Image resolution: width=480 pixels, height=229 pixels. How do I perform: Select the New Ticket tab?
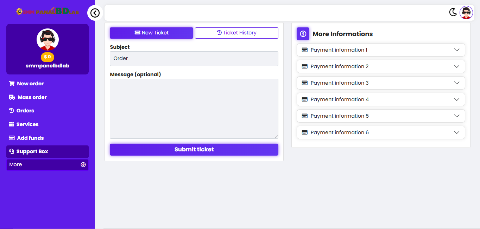click(151, 33)
